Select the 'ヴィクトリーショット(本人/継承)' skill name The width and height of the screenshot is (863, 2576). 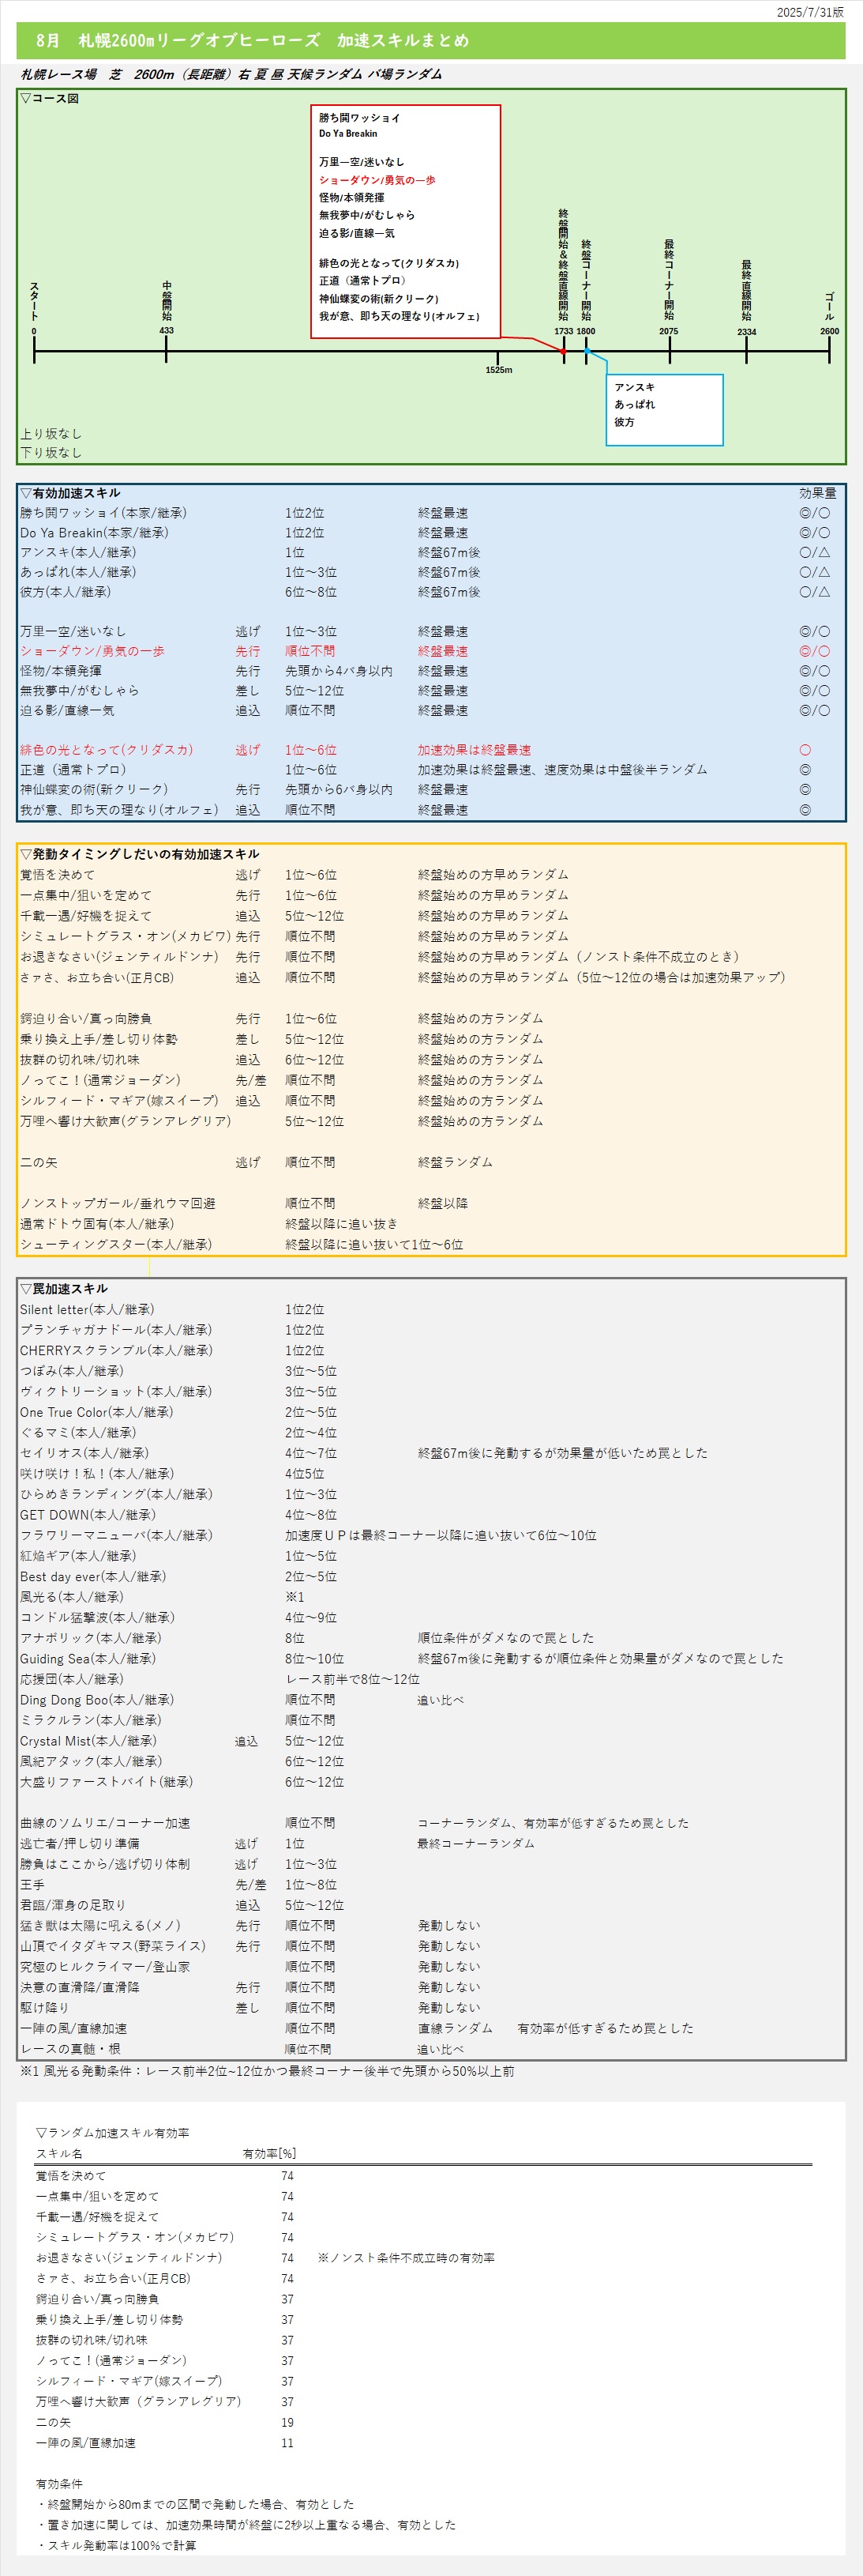point(116,1392)
